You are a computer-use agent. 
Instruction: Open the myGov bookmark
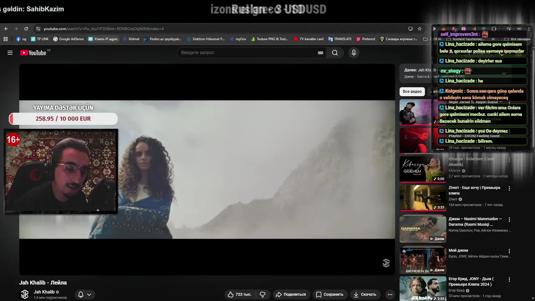238,39
